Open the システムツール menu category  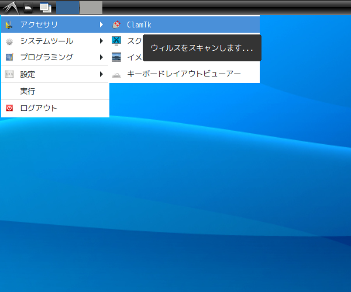(x=55, y=41)
